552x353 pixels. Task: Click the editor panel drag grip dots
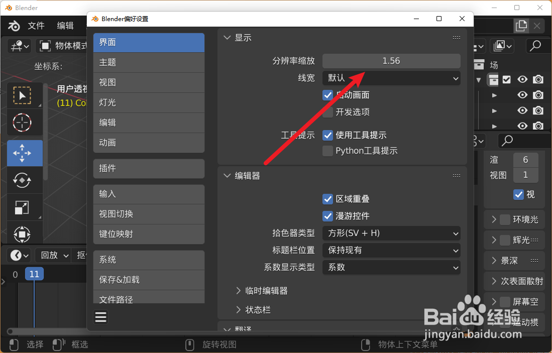456,176
